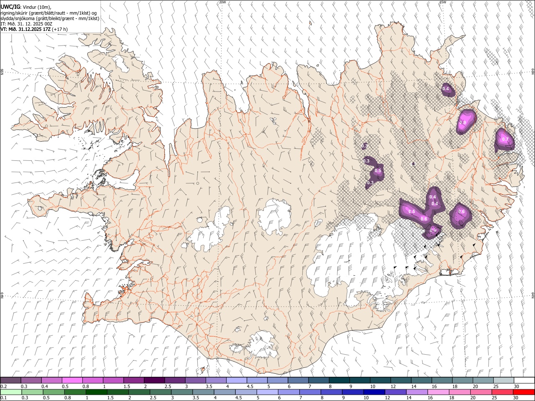Screen dimensions: 535x401
Task: Select upper-scale swatch starting at 4.5
Action: point(257,380)
